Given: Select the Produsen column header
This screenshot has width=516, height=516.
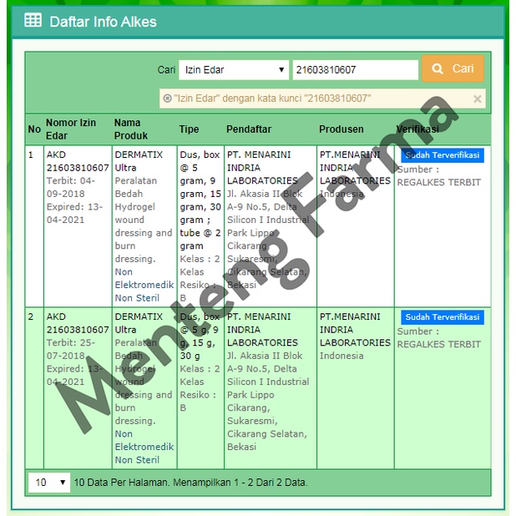Looking at the screenshot, I should [x=341, y=129].
